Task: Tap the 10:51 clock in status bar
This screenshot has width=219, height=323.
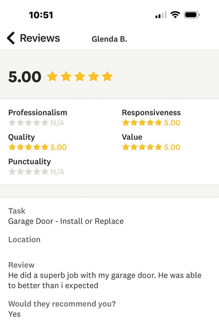Action: coord(41,15)
